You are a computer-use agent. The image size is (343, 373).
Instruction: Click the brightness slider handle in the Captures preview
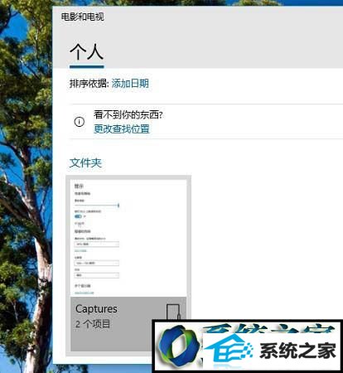[118, 206]
